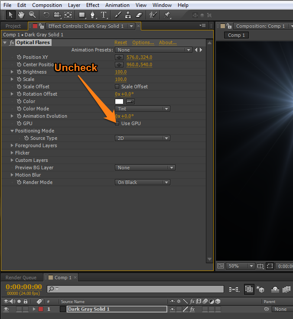The width and height of the screenshot is (293, 319).
Task: Click the Reset link for Optical Flares
Action: coord(120,42)
